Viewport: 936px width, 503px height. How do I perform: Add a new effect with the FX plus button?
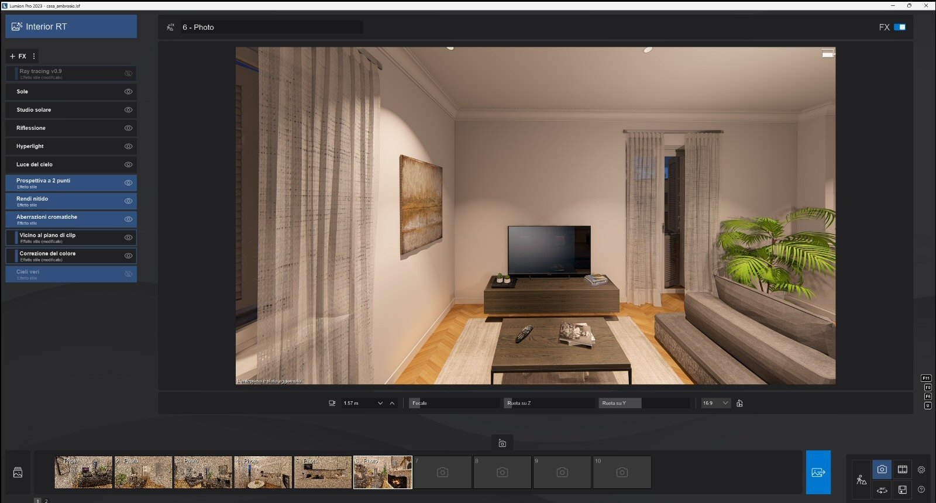click(18, 56)
